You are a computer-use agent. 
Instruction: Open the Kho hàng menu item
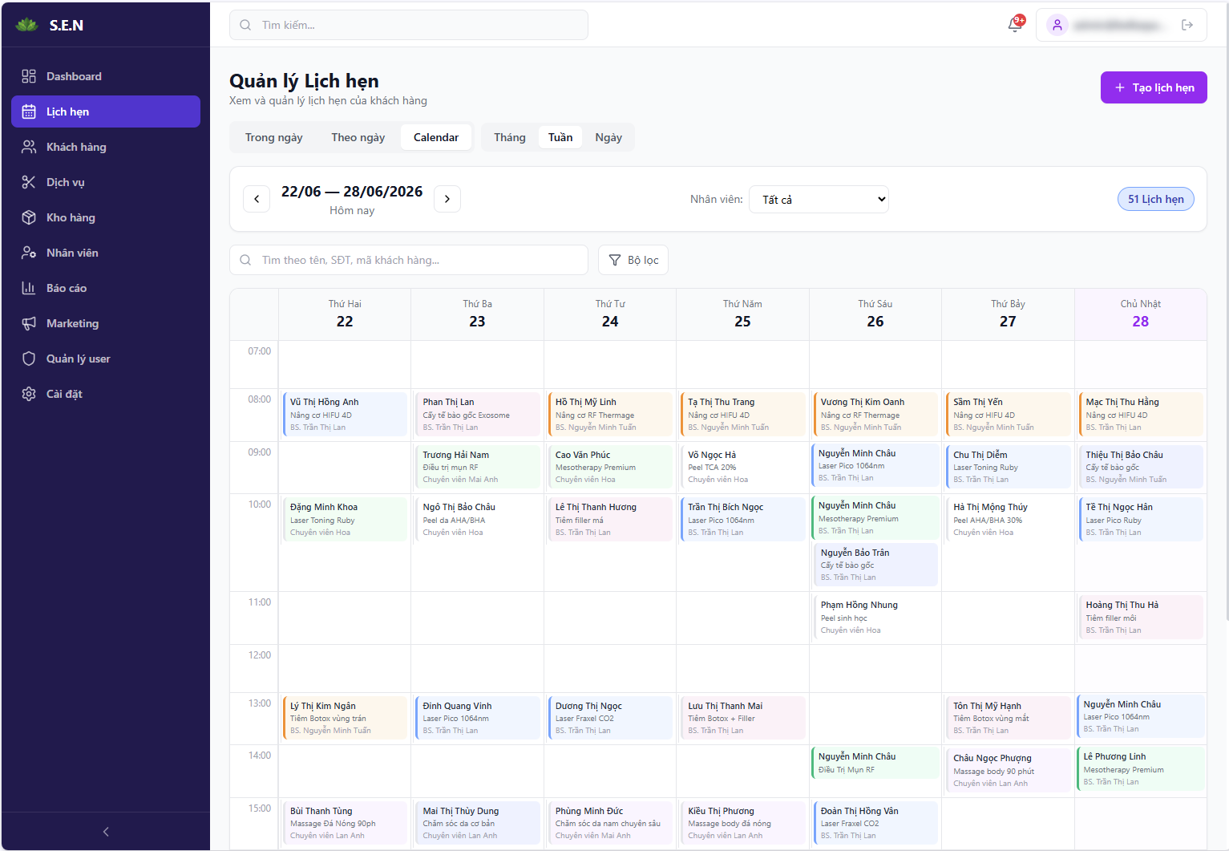click(106, 217)
